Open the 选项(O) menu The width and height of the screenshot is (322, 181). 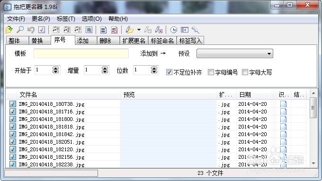click(91, 19)
